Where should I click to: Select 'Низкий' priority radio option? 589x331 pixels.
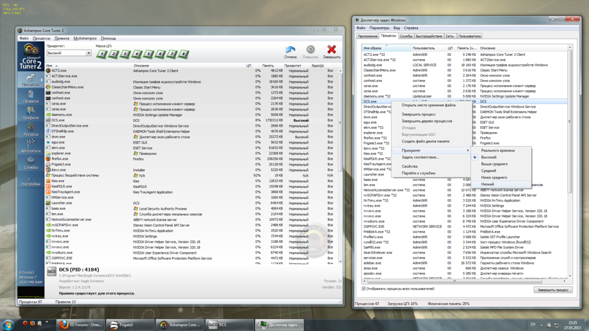(488, 184)
